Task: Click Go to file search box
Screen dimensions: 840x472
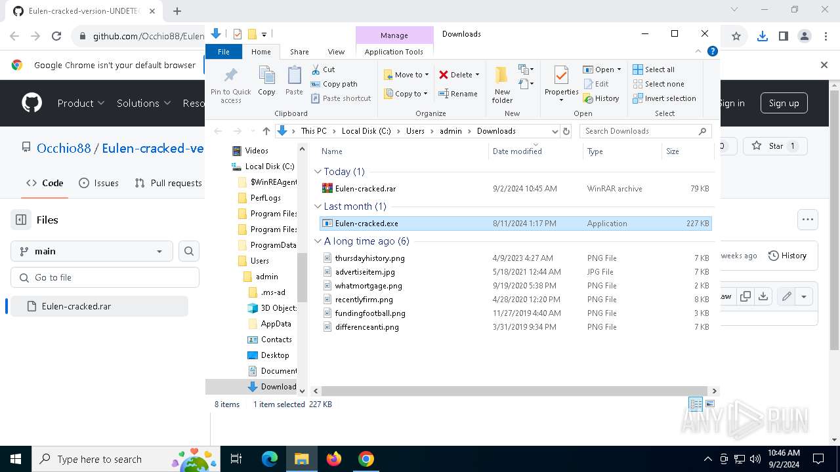Action: (105, 277)
